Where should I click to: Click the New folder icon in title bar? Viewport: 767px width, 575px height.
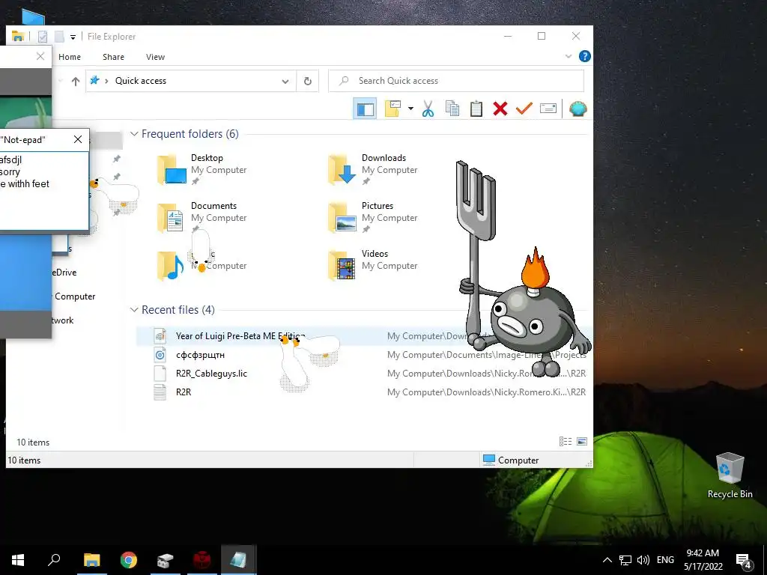coord(59,37)
